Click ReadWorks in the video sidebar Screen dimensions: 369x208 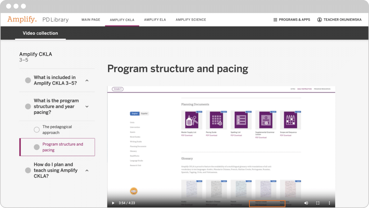point(135,156)
